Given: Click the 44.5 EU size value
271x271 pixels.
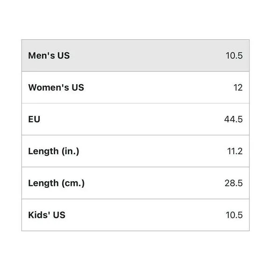Looking at the screenshot, I should click(233, 119).
